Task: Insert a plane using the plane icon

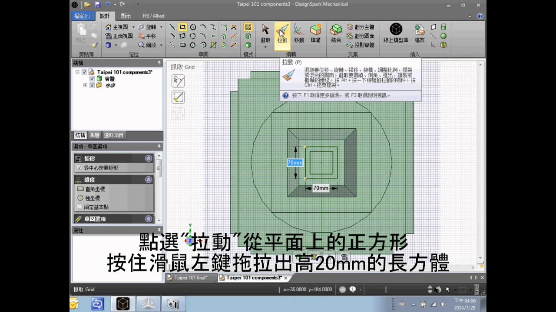Action: click(433, 27)
